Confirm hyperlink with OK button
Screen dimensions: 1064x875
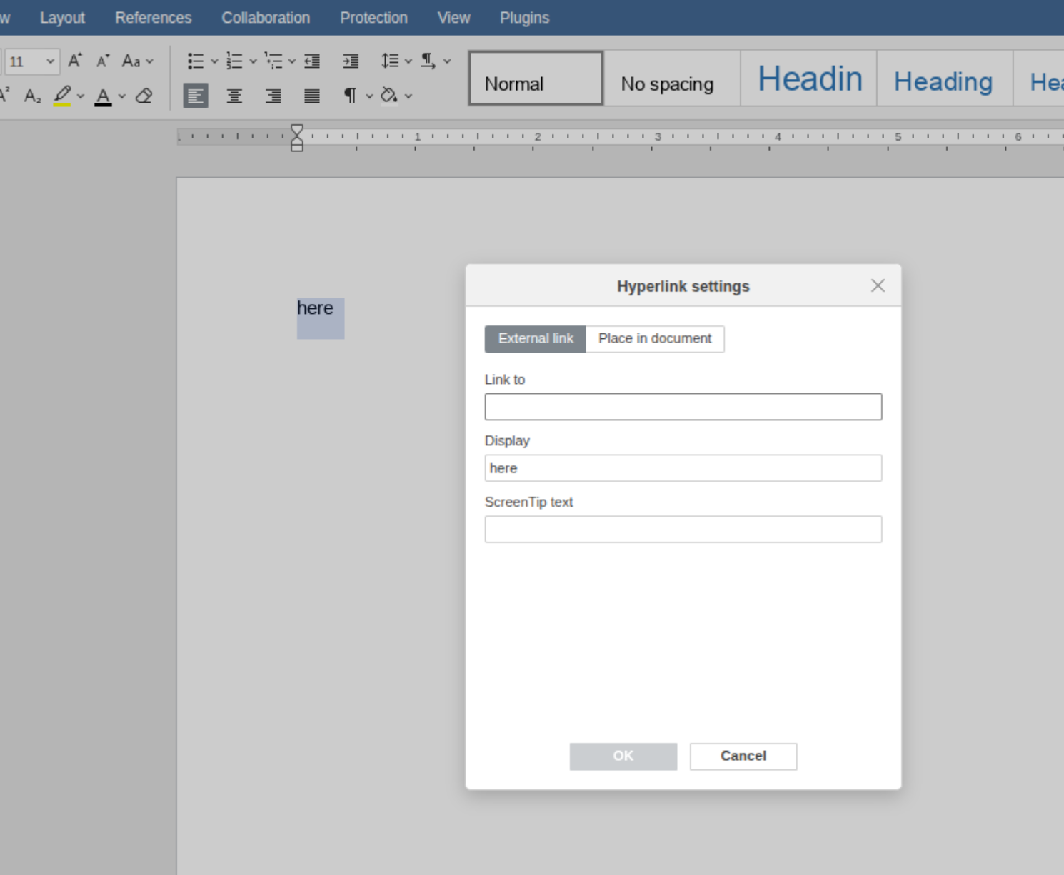[x=623, y=757]
